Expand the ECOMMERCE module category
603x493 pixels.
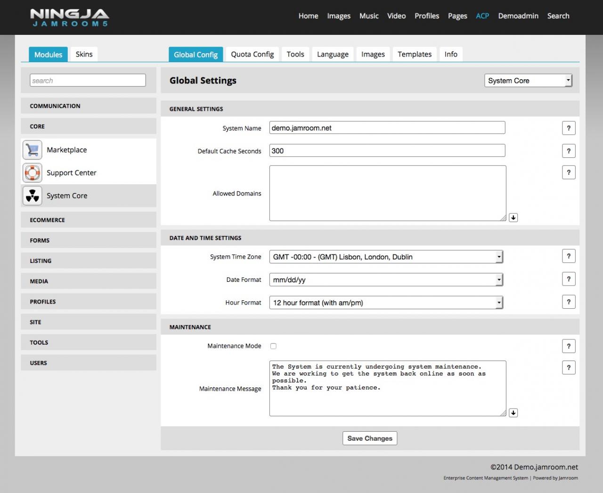[89, 220]
